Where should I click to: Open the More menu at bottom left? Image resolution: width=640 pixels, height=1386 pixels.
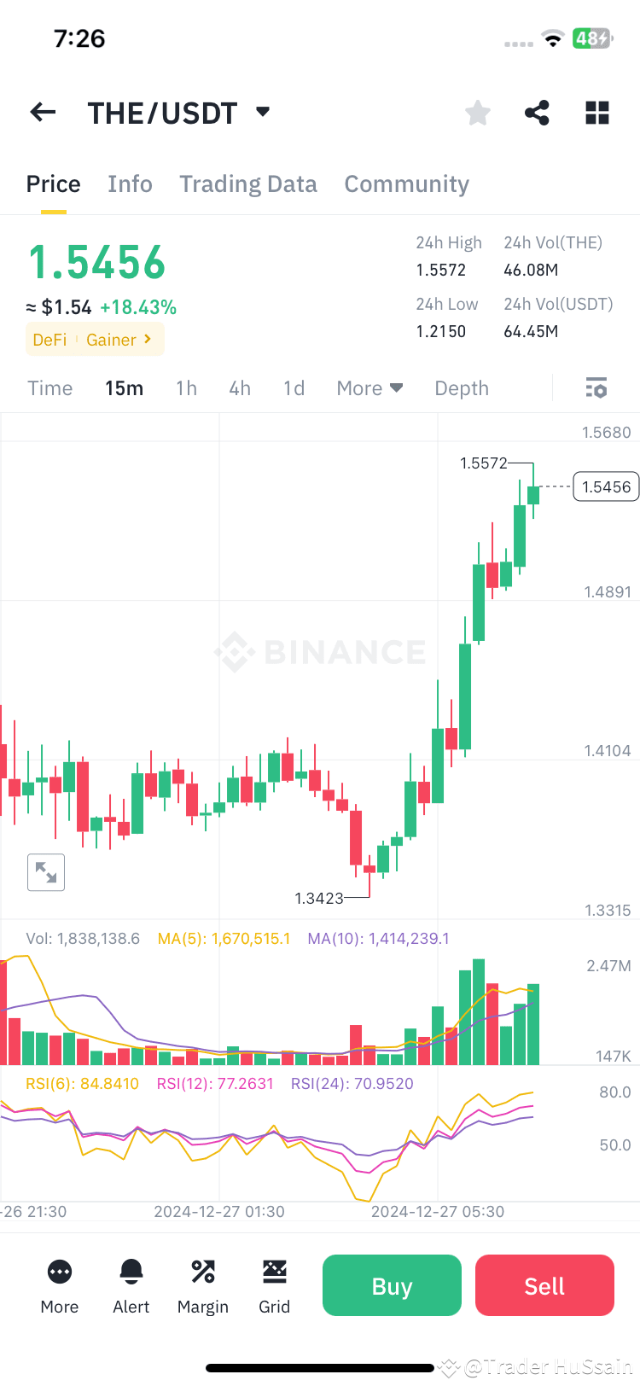[59, 1286]
